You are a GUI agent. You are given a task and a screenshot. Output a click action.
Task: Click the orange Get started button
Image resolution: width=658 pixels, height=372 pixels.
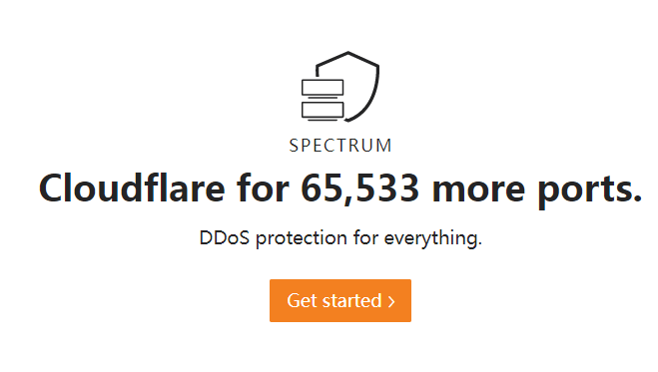[x=340, y=301]
